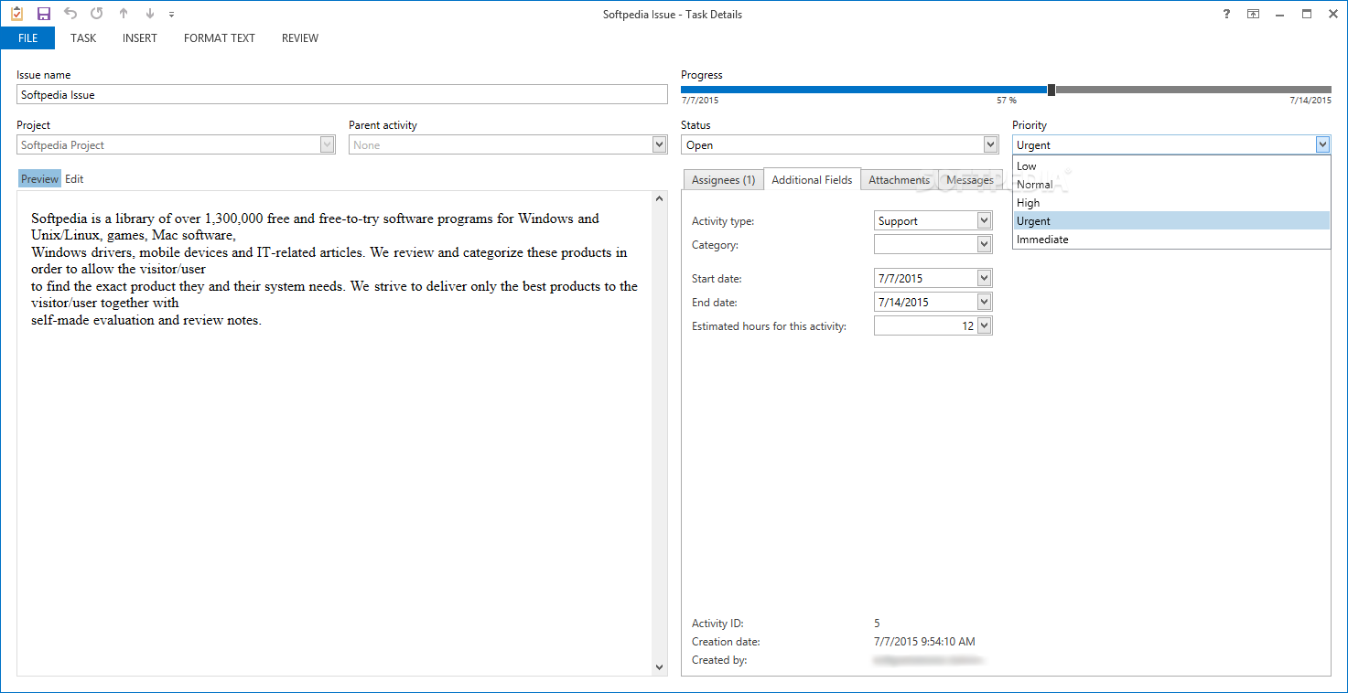Screen dimensions: 1348x693
Task: Open ribbon display options icon
Action: coord(1253,14)
